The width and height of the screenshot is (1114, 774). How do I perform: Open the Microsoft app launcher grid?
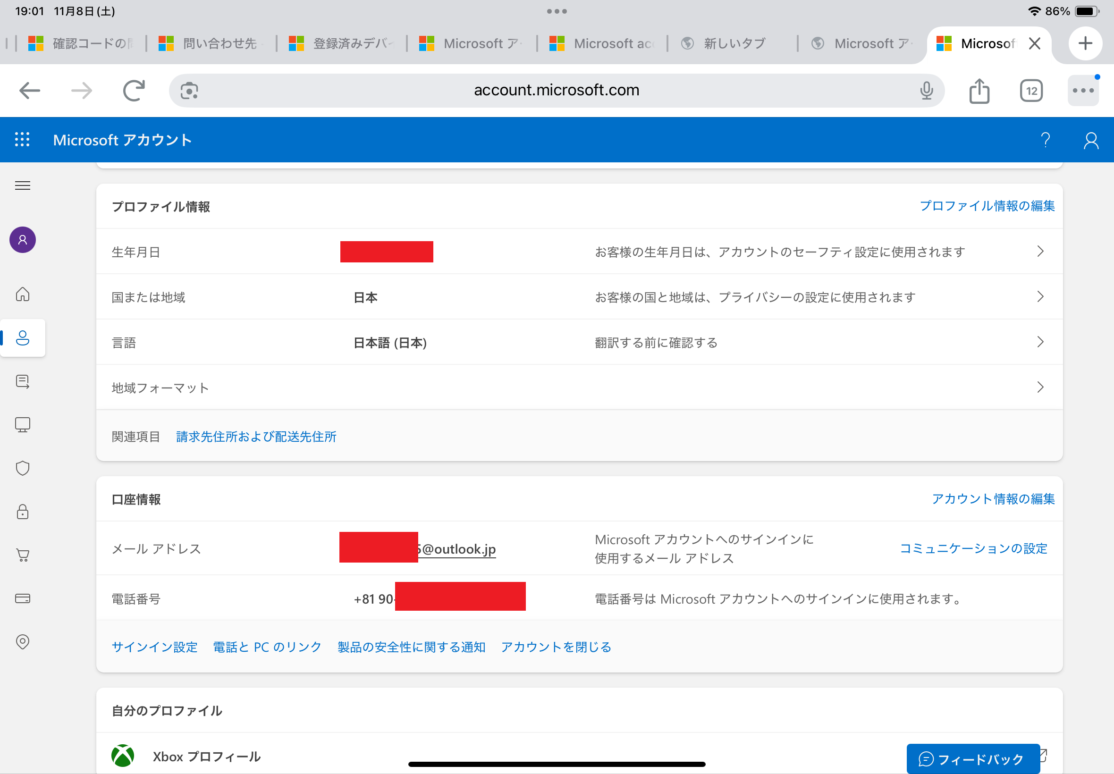(22, 140)
